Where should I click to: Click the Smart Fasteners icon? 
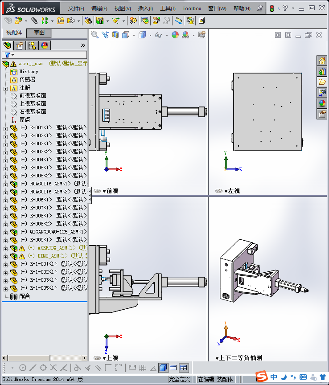point(61,20)
